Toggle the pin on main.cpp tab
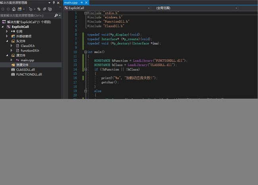This screenshot has width=258, height=185. [82, 2]
